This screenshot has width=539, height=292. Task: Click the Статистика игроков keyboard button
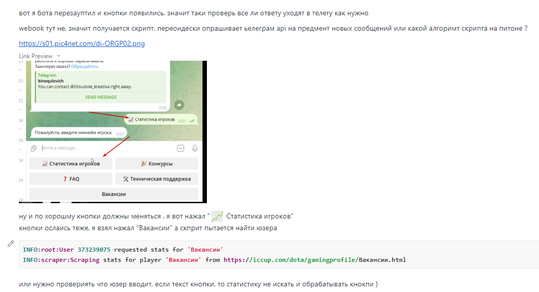71,163
